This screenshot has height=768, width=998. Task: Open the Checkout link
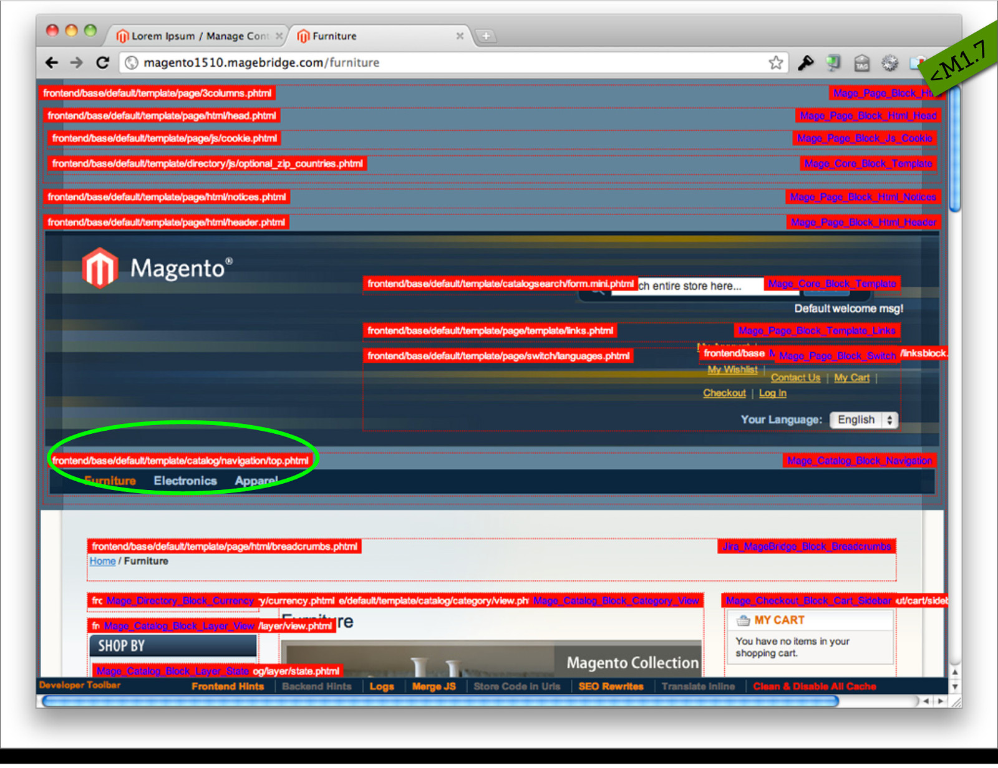[724, 393]
